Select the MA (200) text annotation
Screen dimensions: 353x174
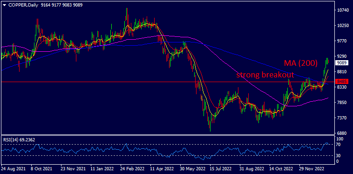pyautogui.click(x=300, y=63)
